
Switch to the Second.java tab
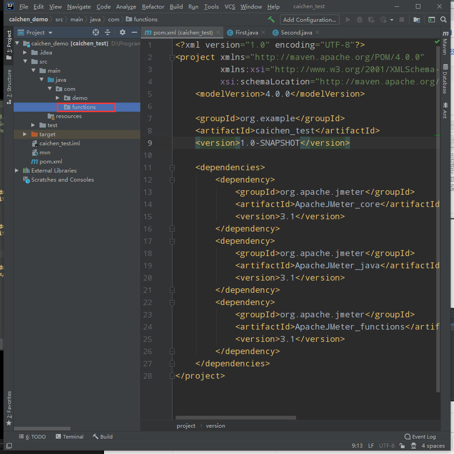(296, 33)
